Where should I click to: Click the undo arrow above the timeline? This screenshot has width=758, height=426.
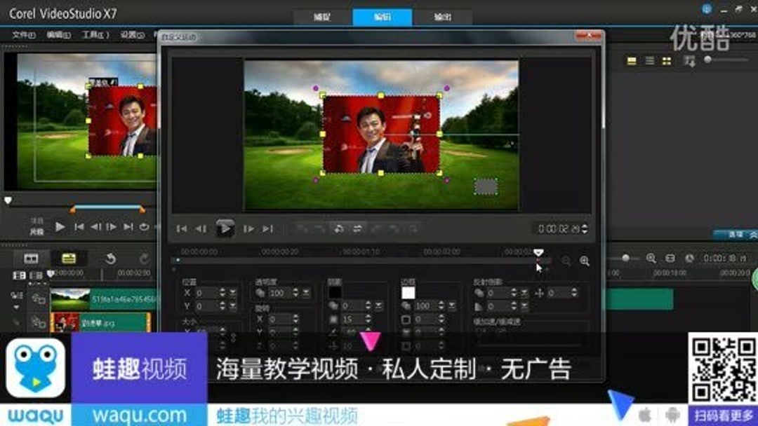111,258
